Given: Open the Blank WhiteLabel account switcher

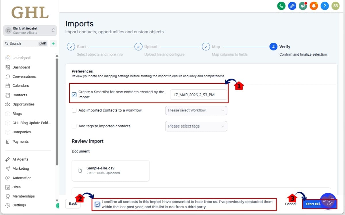Looking at the screenshot, I should point(30,30).
